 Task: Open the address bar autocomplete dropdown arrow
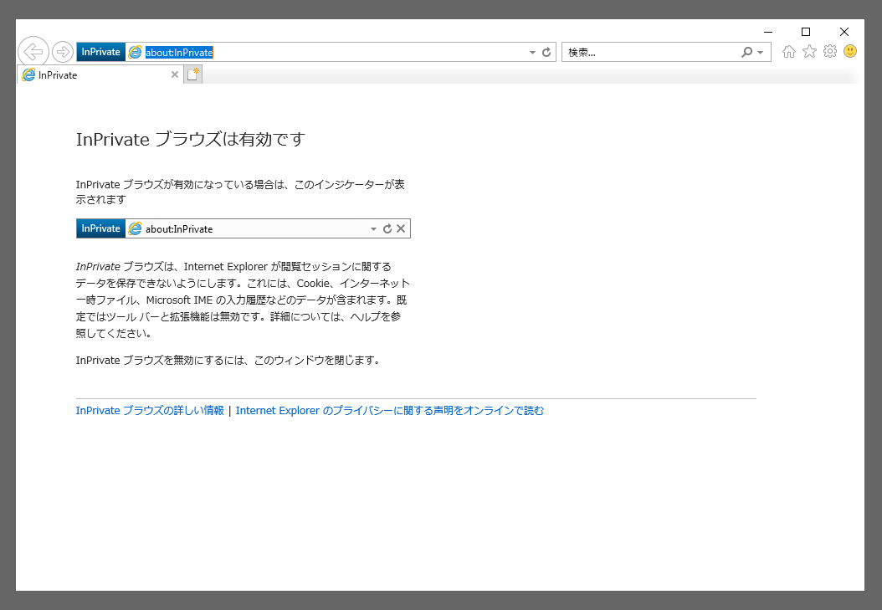(x=532, y=52)
